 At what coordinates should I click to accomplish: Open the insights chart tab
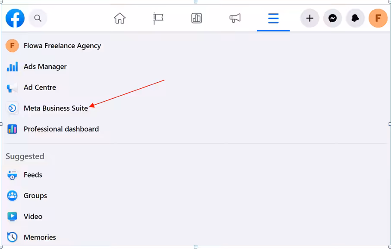click(x=196, y=18)
